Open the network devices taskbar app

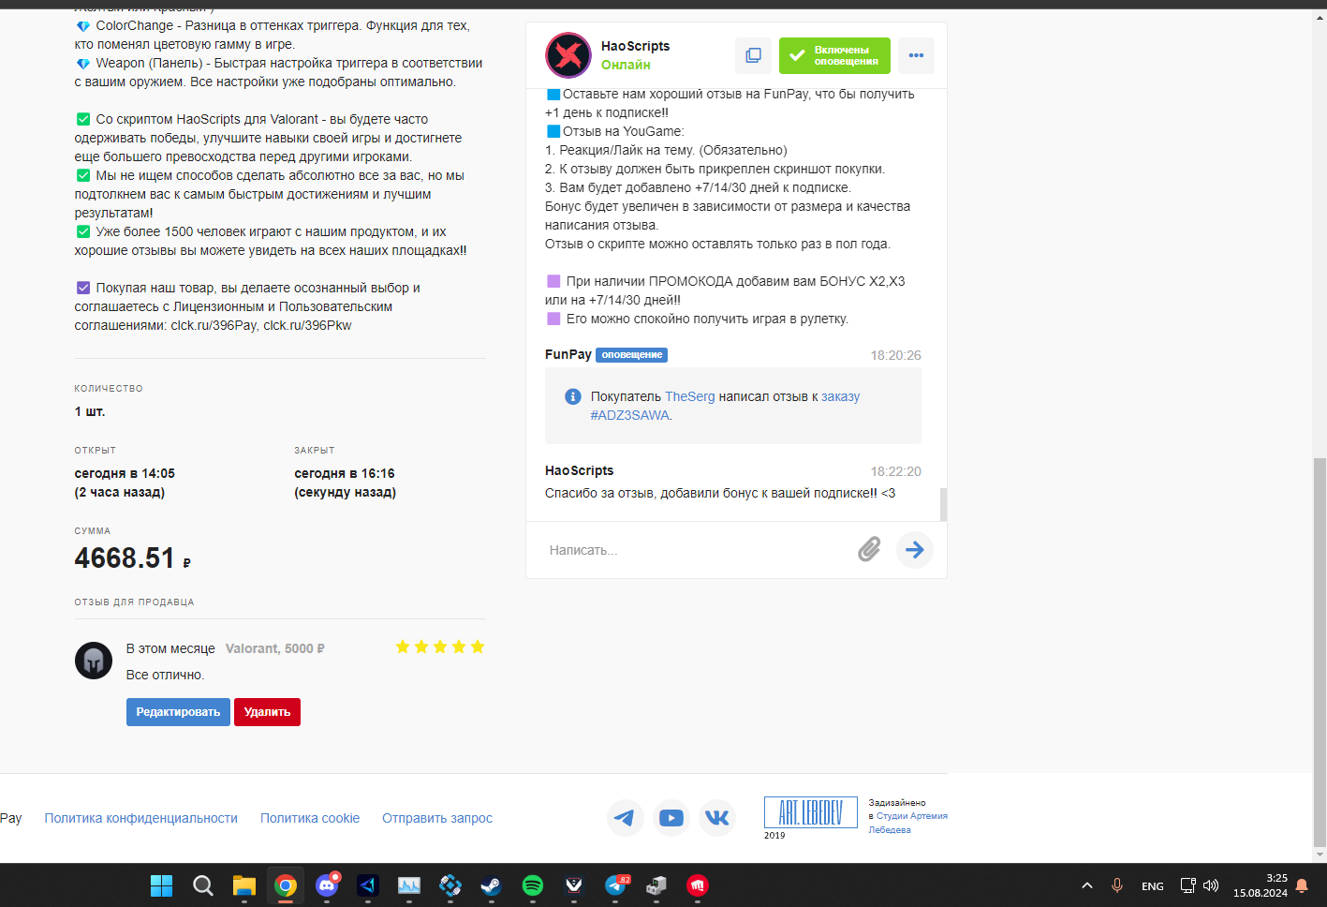pos(656,885)
